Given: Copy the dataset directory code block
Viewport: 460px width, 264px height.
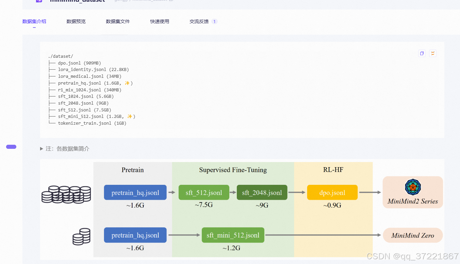Looking at the screenshot, I should (422, 53).
